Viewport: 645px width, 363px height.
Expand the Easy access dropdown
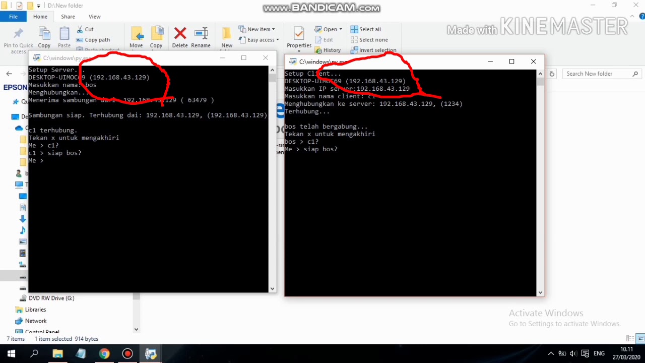pos(277,40)
